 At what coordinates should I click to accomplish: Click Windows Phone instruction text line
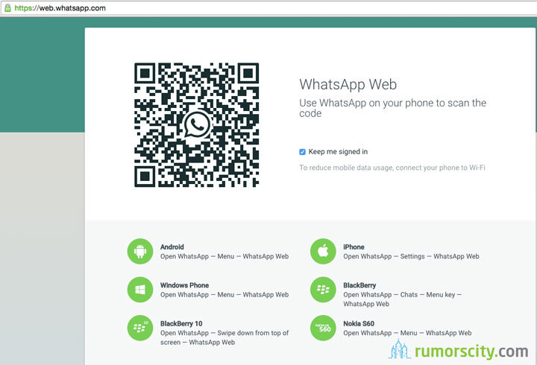tap(224, 294)
